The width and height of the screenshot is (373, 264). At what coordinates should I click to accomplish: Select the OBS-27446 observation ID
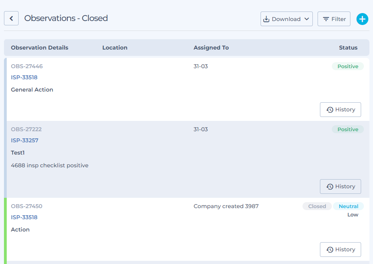point(27,66)
